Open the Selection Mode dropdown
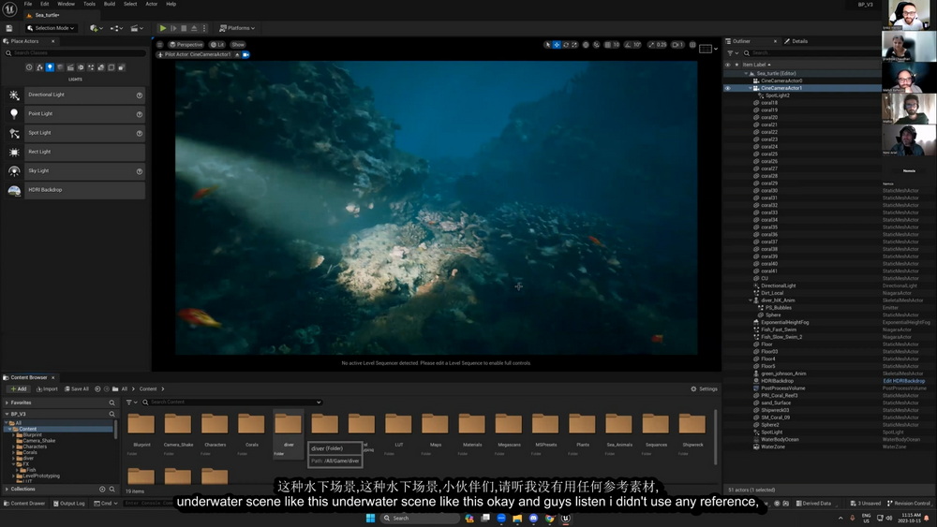This screenshot has height=527, width=937. coord(51,28)
